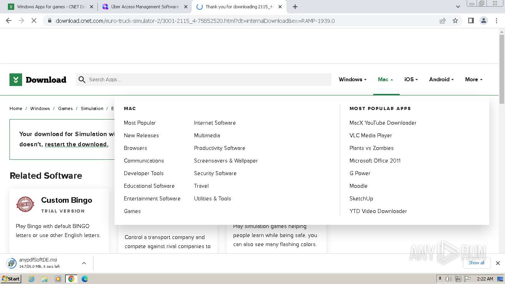Switch to Über Access Management Software tab
This screenshot has height=284, width=505.
click(x=144, y=7)
